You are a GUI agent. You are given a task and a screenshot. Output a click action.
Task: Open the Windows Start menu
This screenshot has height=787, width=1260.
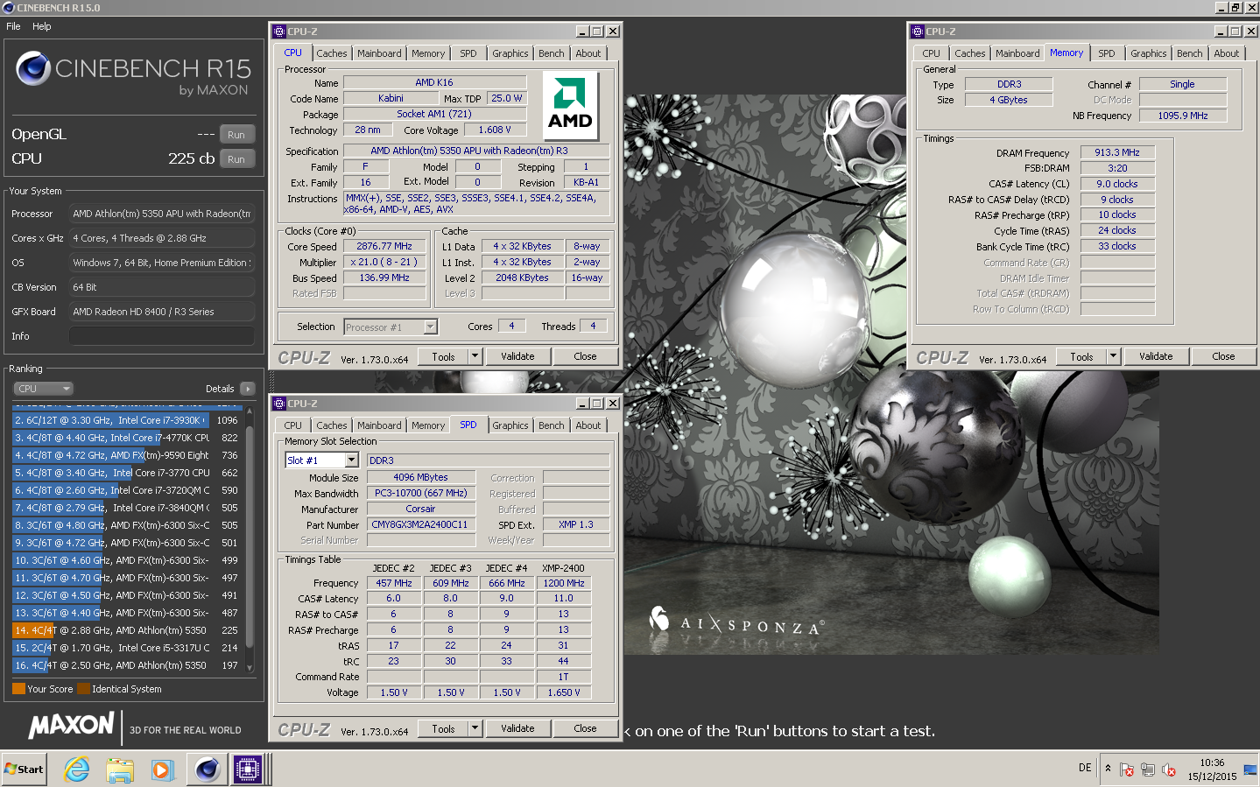(24, 769)
